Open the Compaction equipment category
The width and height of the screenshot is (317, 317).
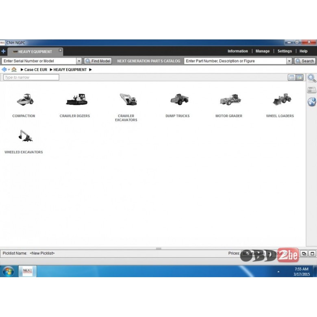[25, 100]
